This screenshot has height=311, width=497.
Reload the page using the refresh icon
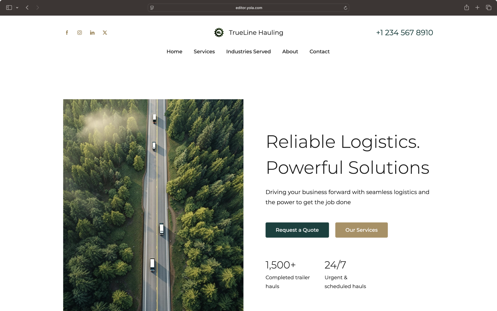coord(345,8)
